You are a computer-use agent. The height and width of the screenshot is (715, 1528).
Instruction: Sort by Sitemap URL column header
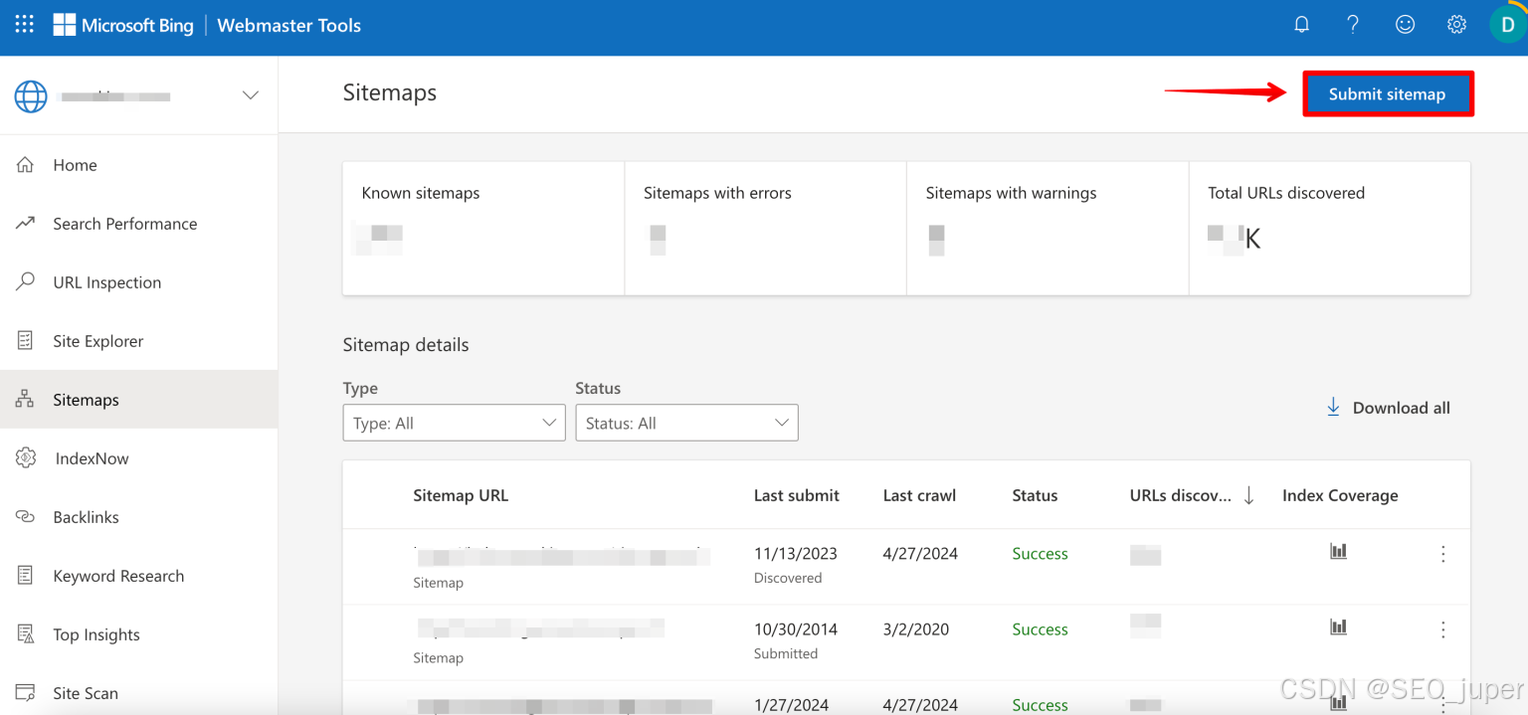tap(461, 495)
